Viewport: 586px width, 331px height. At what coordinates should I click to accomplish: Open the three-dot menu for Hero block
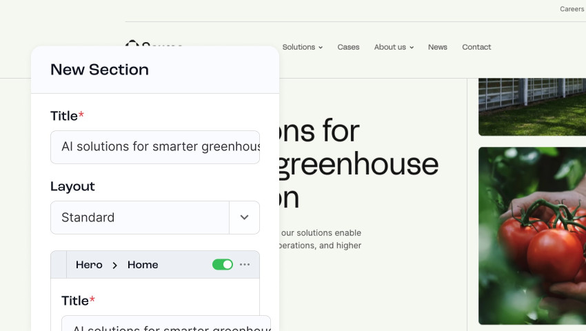point(245,264)
